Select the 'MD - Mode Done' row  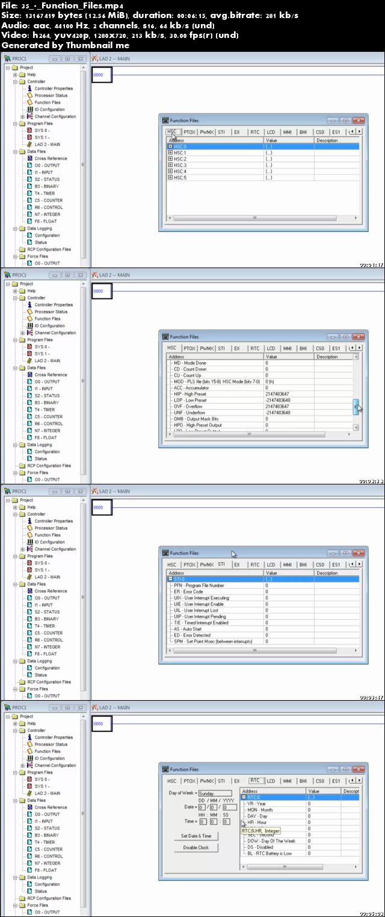click(259, 363)
